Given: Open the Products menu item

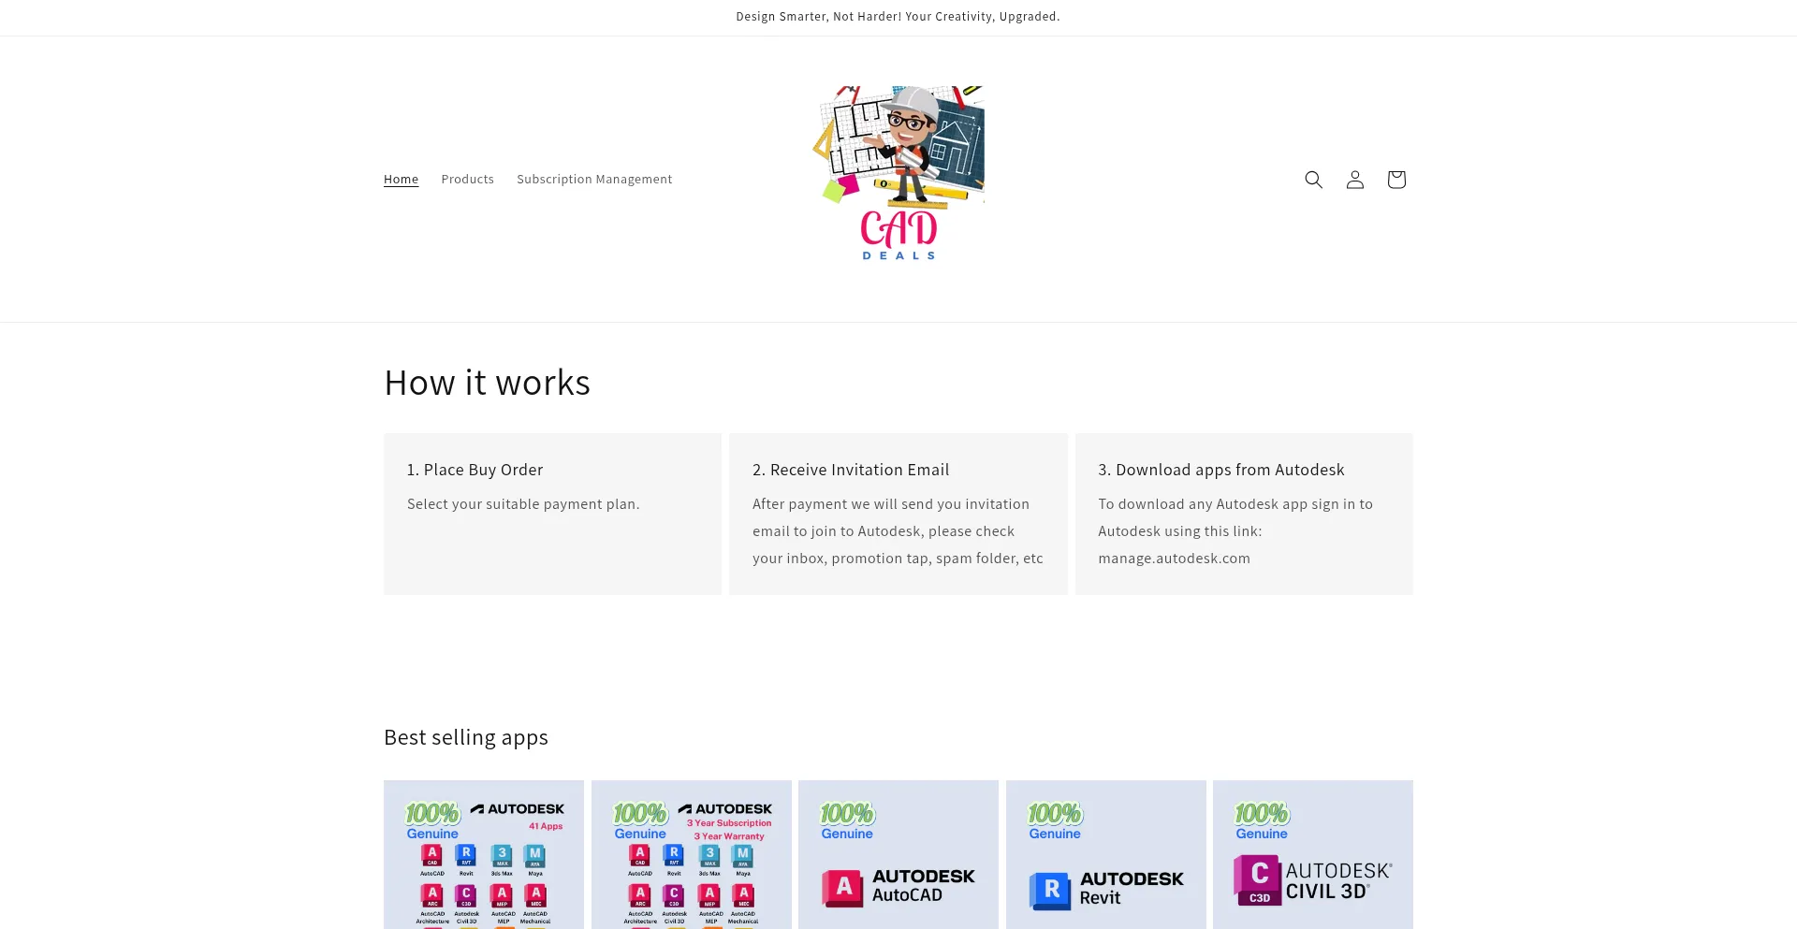Looking at the screenshot, I should [467, 180].
